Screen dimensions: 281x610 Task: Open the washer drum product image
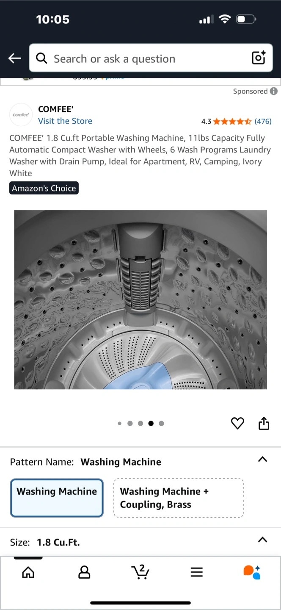pyautogui.click(x=140, y=299)
